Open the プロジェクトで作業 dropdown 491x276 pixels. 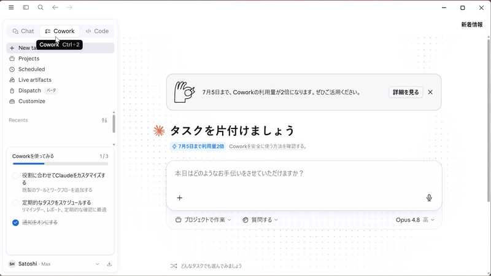coord(203,220)
